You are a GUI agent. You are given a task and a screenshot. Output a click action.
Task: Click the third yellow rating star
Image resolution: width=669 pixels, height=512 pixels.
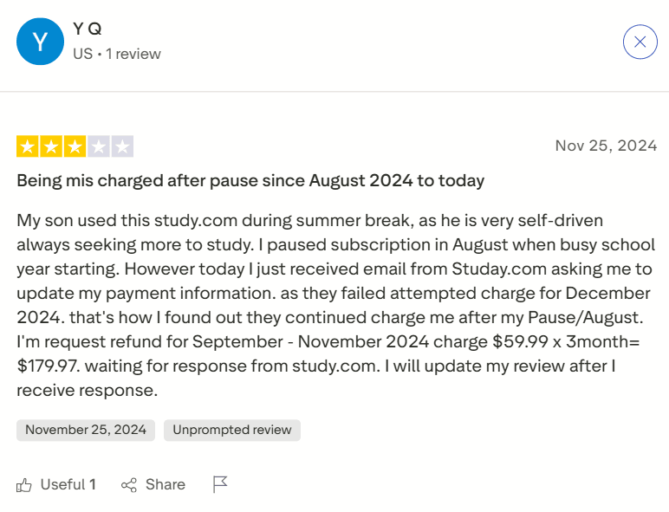tap(75, 146)
